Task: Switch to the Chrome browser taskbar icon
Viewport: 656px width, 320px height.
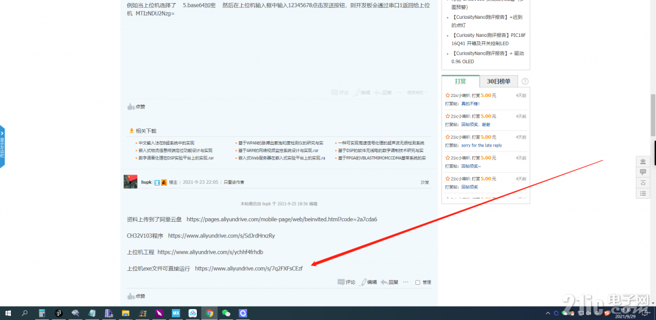Action: (209, 313)
